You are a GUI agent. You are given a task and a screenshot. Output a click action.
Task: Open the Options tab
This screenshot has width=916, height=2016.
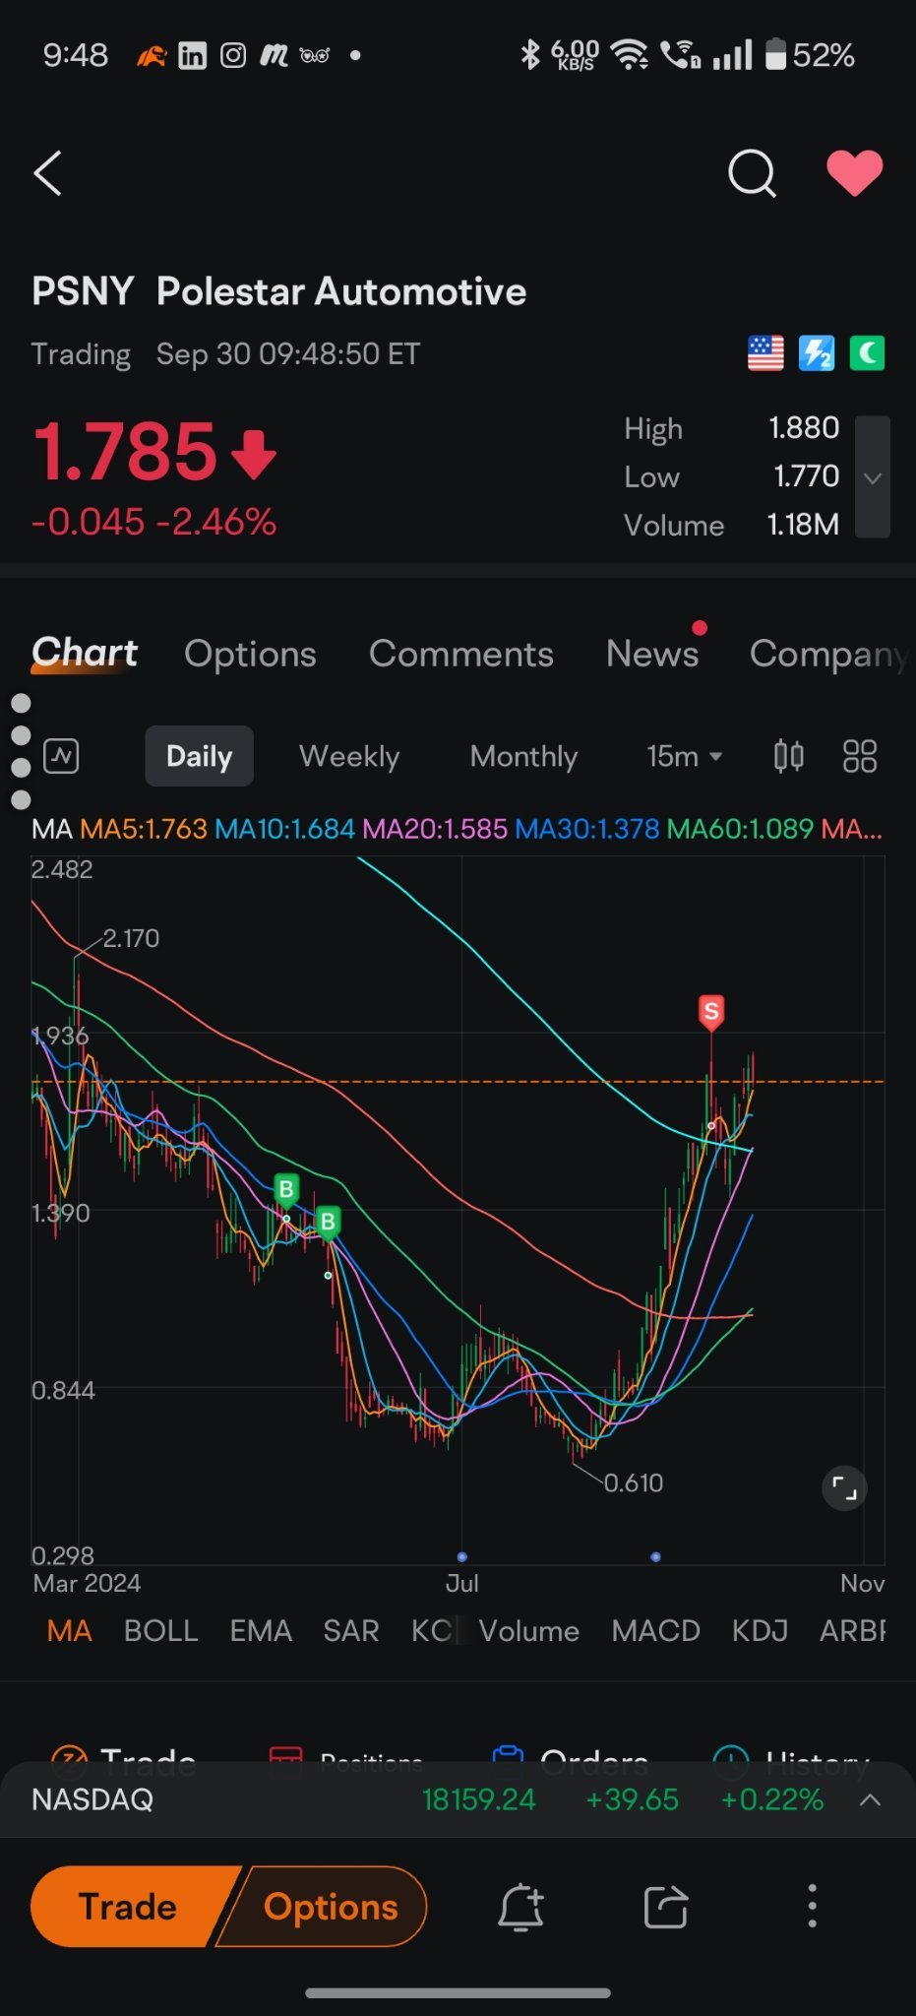(250, 654)
